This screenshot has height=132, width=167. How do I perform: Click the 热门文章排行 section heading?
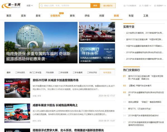[132, 70]
